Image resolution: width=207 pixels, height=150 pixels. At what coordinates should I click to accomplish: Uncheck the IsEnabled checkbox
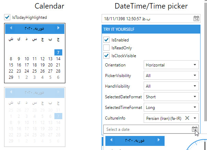(x=106, y=40)
